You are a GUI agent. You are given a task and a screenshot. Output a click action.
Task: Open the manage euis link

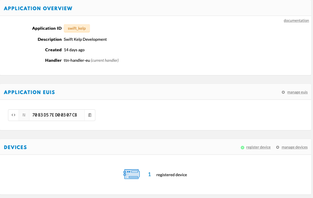[298, 92]
